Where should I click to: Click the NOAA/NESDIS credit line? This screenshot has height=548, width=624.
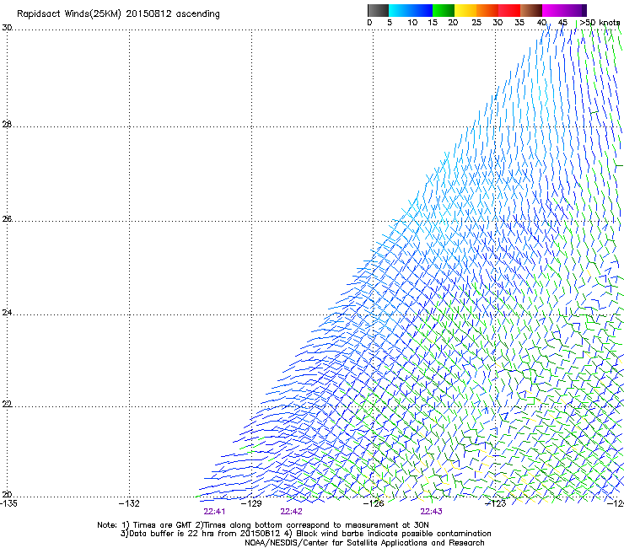[364, 543]
